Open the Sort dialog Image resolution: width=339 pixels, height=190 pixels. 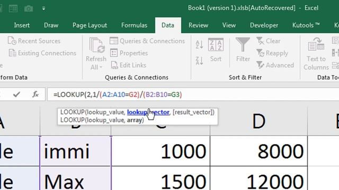coord(216,50)
